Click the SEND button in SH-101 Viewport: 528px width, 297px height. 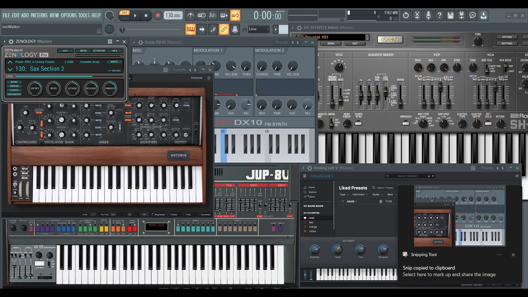(331, 43)
